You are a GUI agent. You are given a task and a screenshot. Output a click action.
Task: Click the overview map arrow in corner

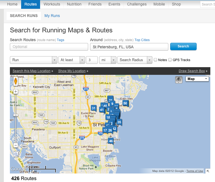point(208,171)
